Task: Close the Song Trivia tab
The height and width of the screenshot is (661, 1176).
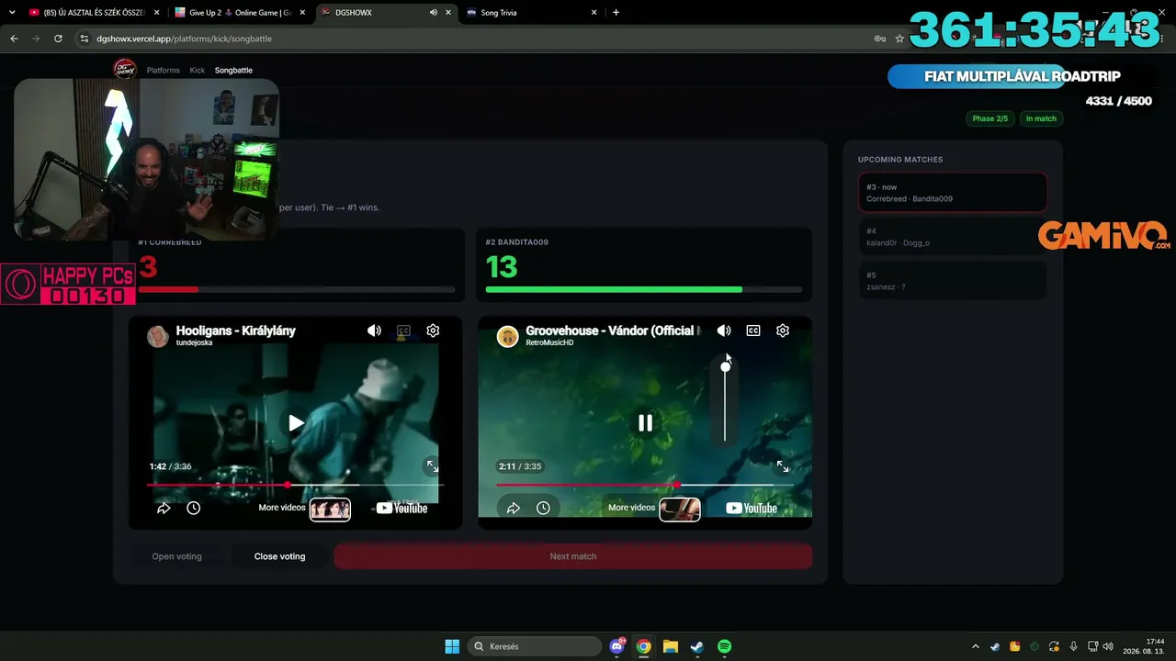Action: point(594,13)
